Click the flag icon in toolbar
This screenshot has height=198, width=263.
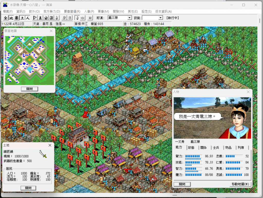coord(35,18)
